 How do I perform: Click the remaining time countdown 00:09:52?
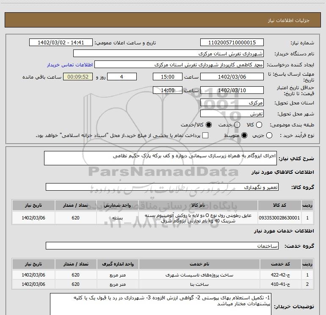pos(78,77)
